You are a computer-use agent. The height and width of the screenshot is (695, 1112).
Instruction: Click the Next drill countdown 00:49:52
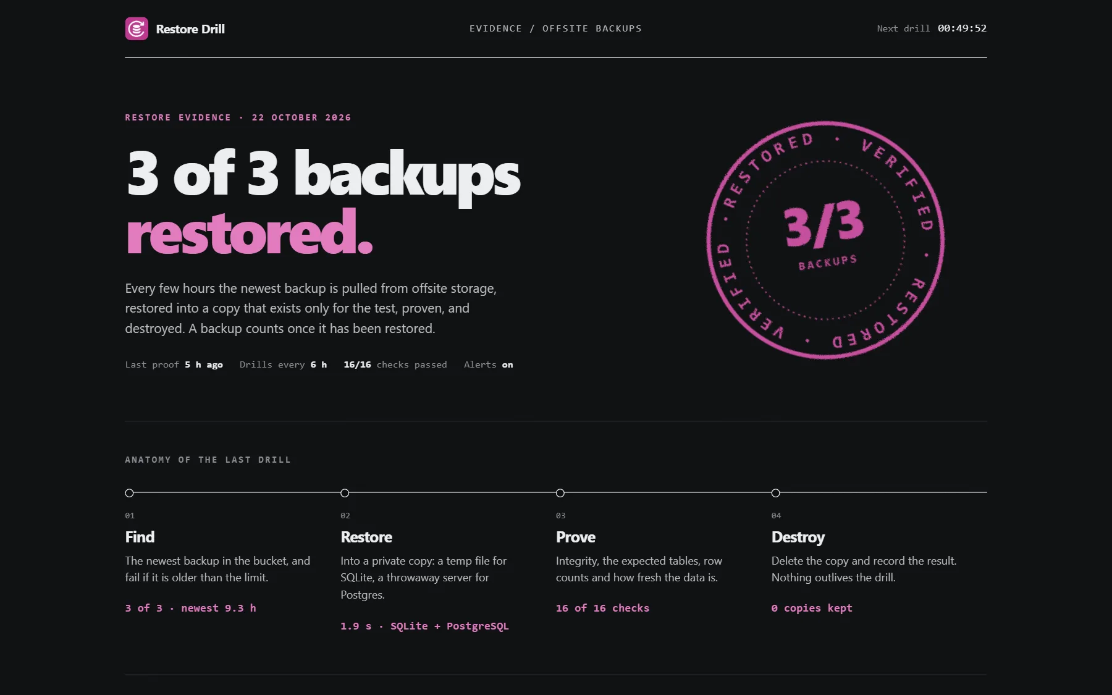point(962,28)
